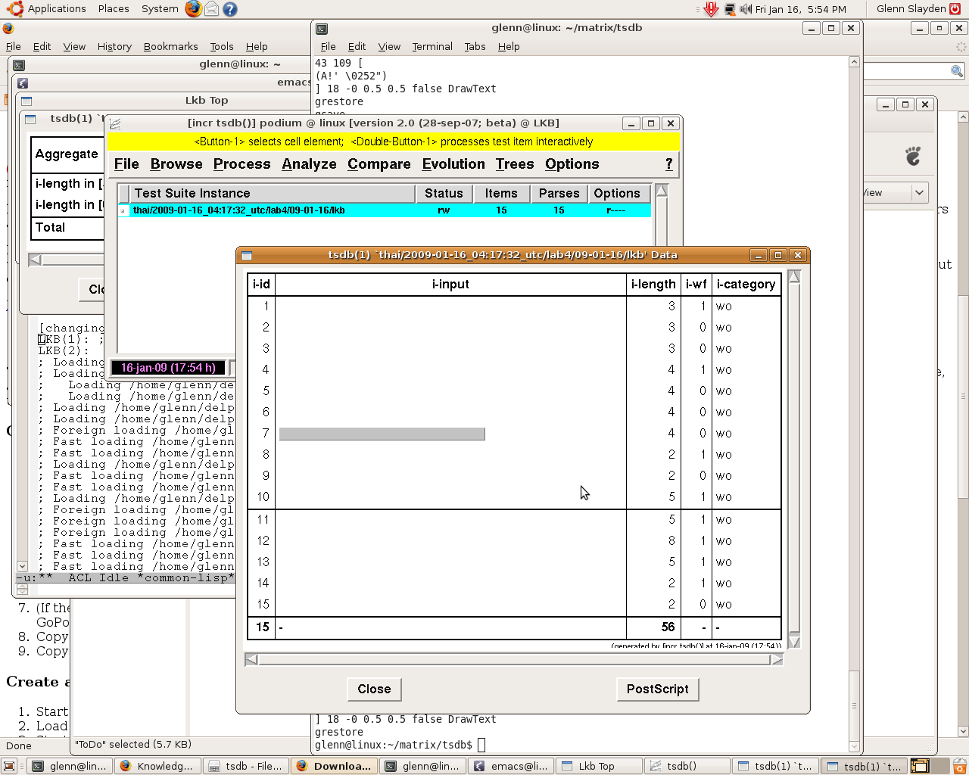This screenshot has width=969, height=775.
Task: Open the podium File menu
Action: click(x=126, y=164)
